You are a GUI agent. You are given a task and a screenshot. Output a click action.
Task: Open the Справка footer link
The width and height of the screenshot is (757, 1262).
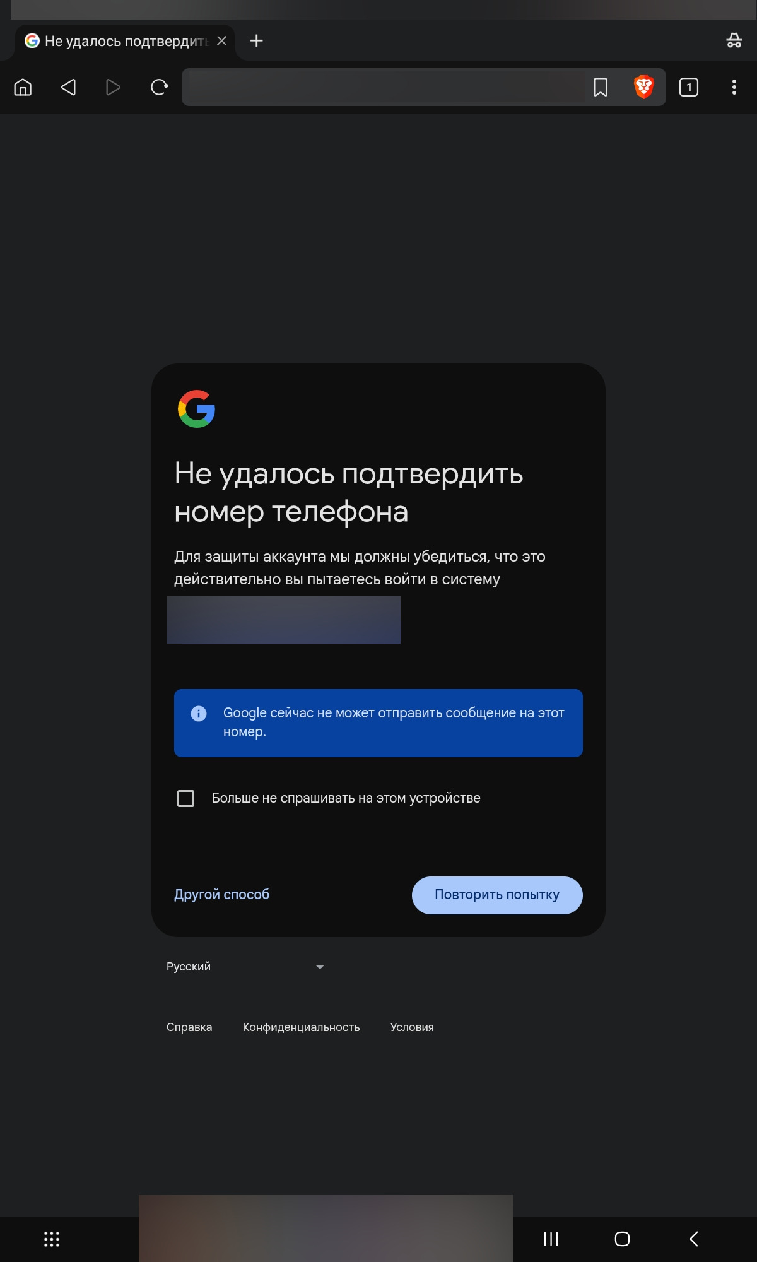coord(189,1027)
